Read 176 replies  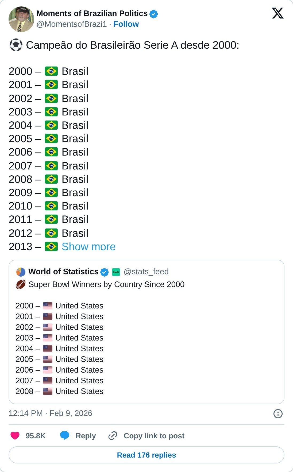(146, 455)
